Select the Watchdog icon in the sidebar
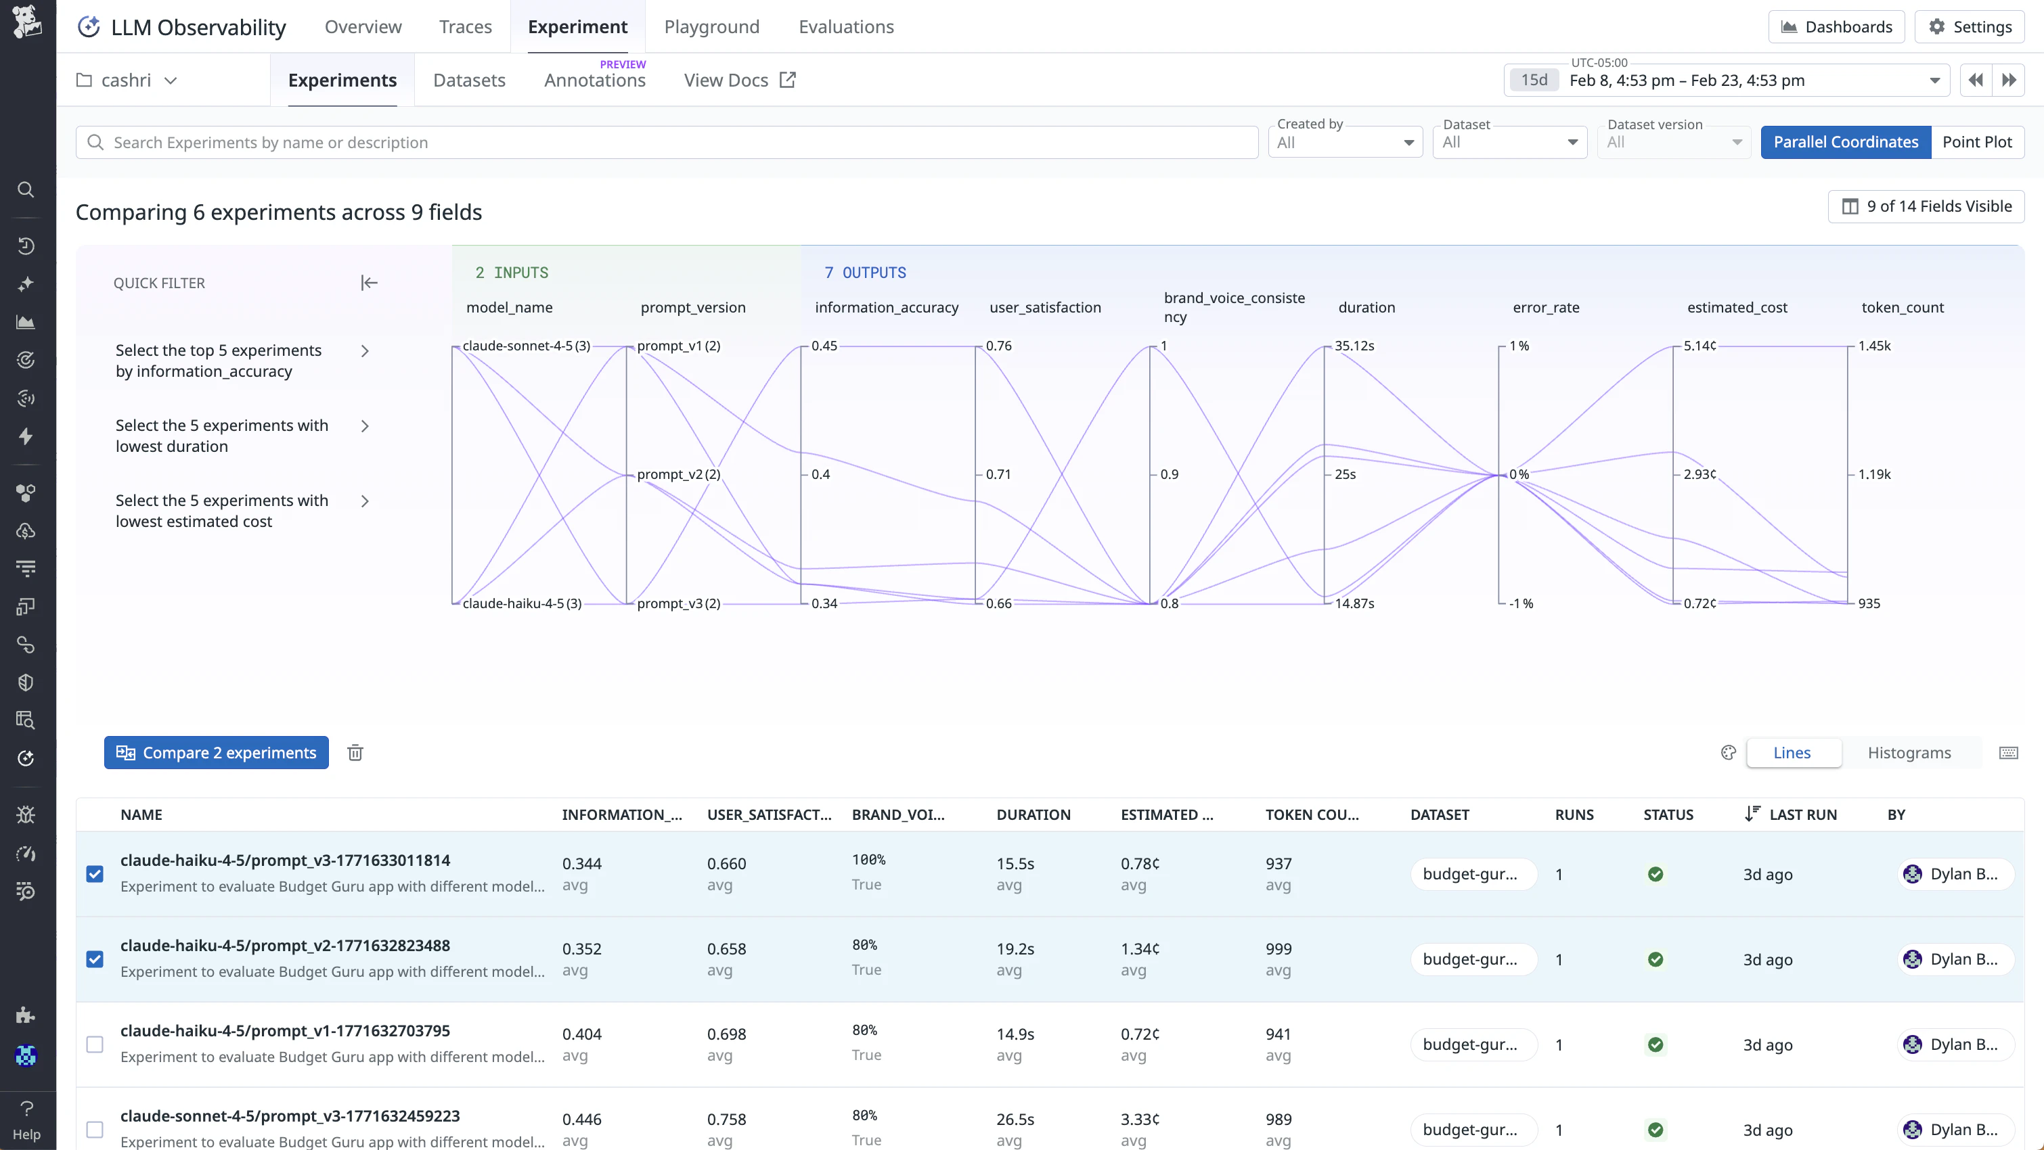 tap(26, 359)
